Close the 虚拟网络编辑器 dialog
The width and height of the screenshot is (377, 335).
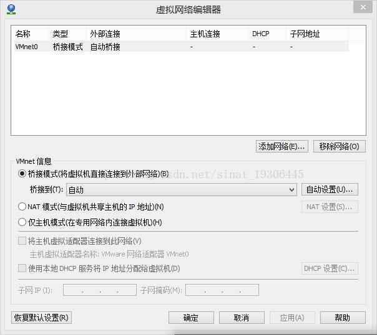363,7
